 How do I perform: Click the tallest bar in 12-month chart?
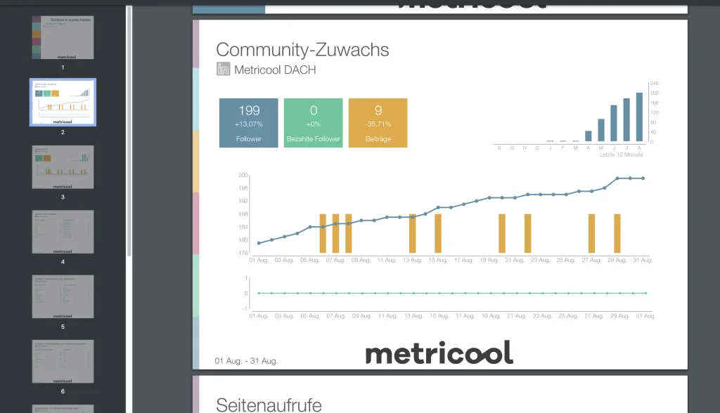point(639,117)
